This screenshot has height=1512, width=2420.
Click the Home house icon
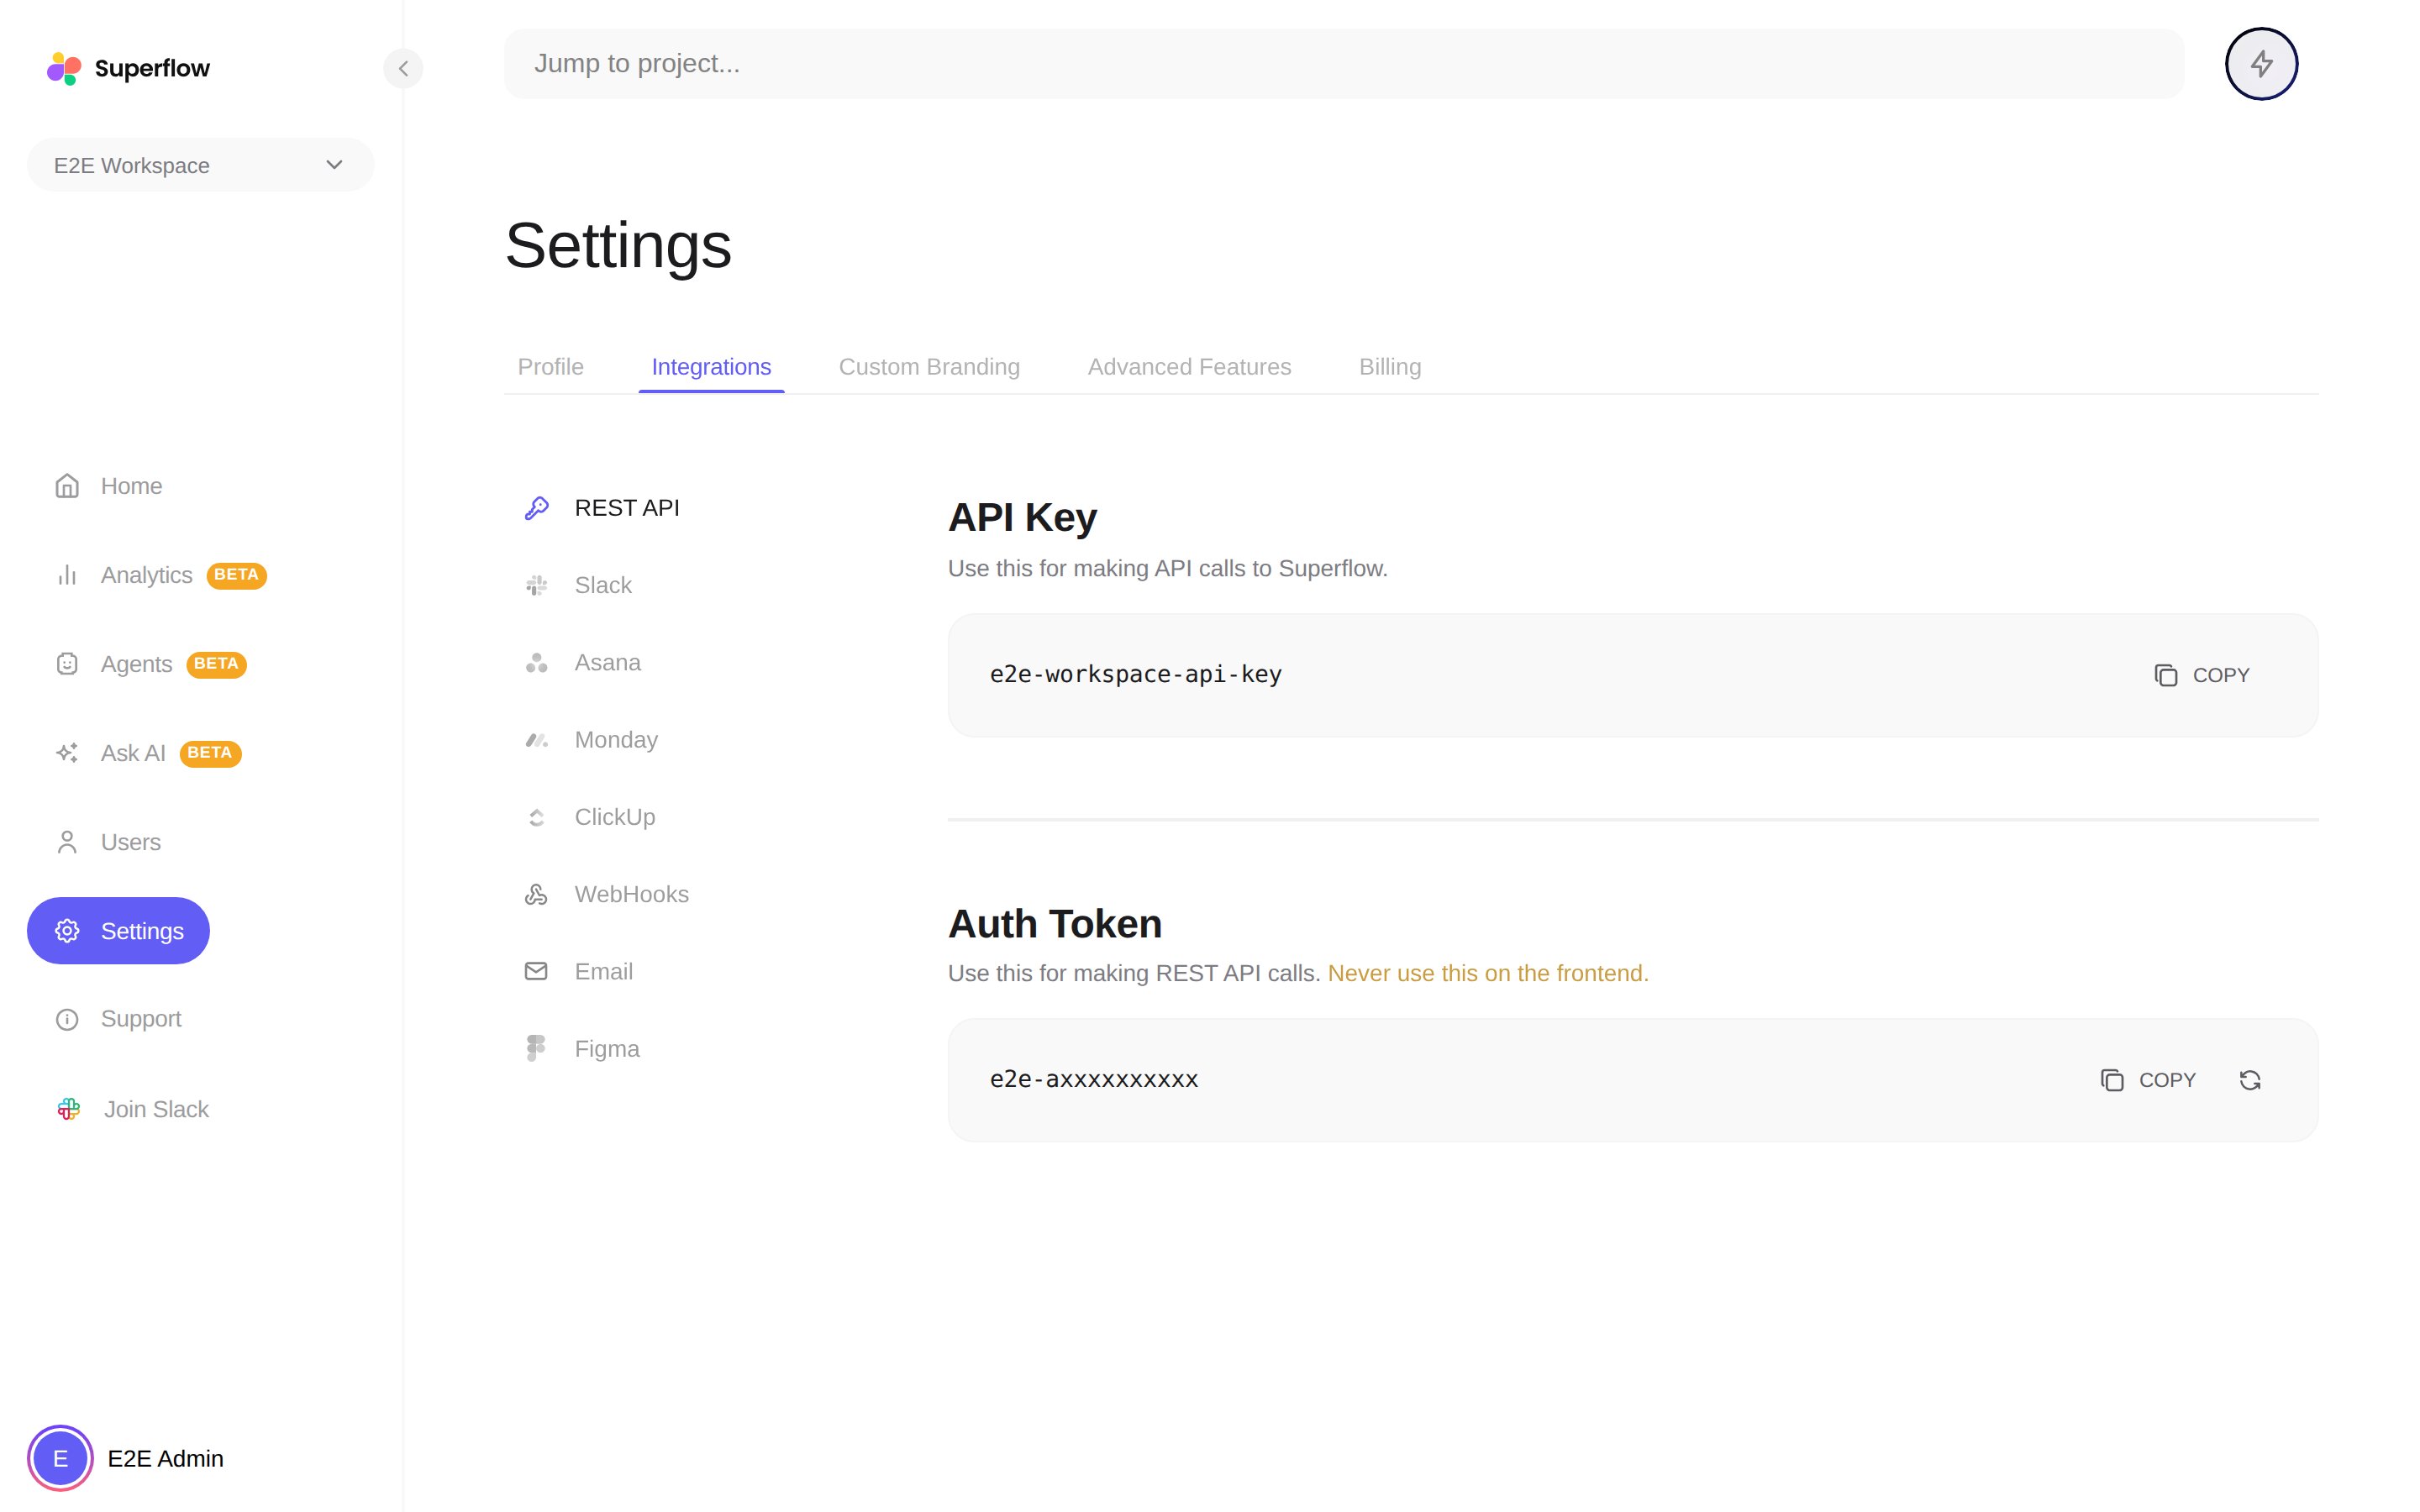click(67, 486)
